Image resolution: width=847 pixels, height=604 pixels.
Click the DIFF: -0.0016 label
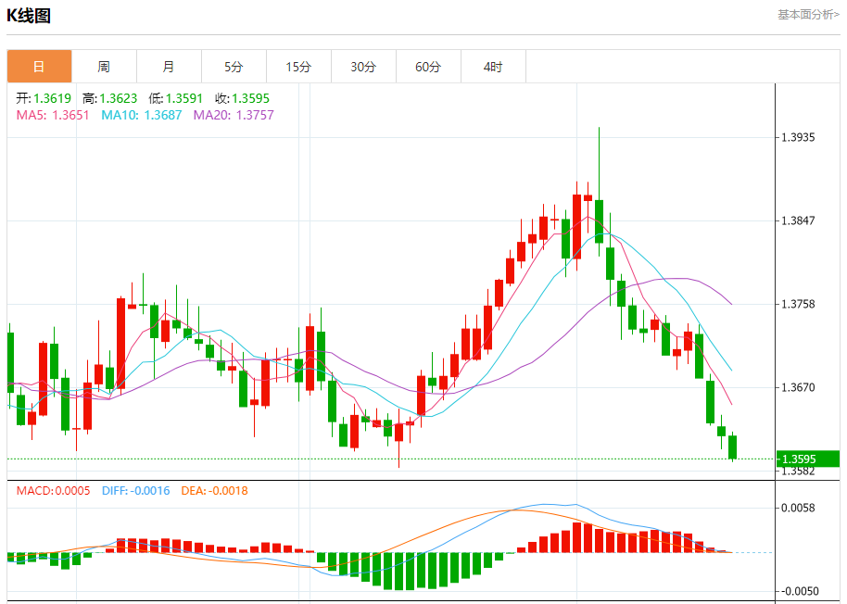(135, 491)
